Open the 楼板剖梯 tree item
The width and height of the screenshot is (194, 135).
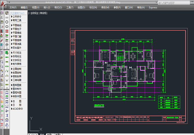[x=16, y=76]
